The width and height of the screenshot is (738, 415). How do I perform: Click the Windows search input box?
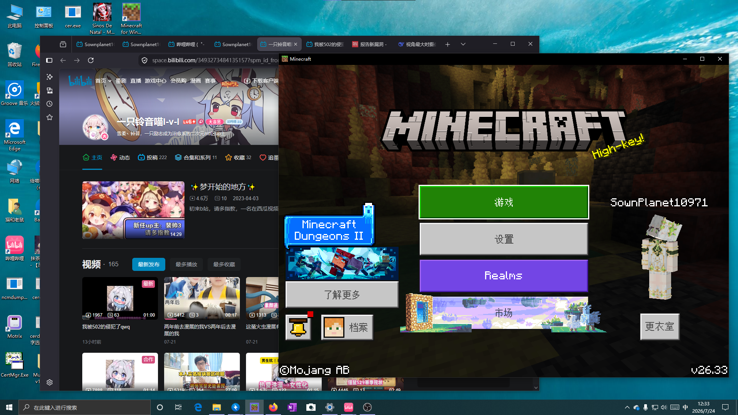(85, 407)
